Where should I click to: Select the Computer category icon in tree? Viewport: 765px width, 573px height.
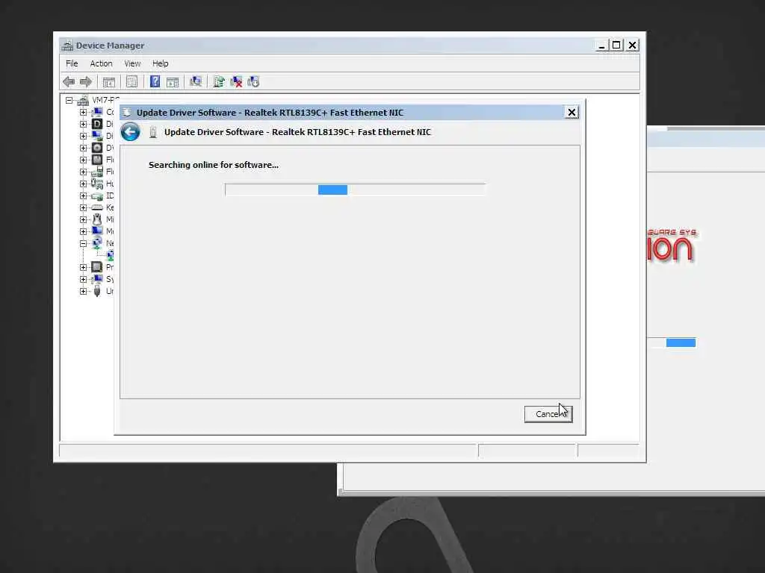click(97, 112)
